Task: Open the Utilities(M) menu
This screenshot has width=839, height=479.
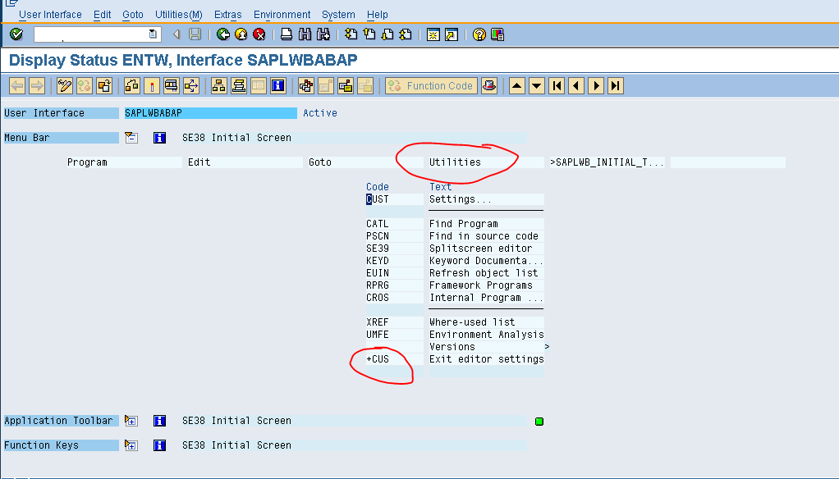Action: [x=179, y=14]
